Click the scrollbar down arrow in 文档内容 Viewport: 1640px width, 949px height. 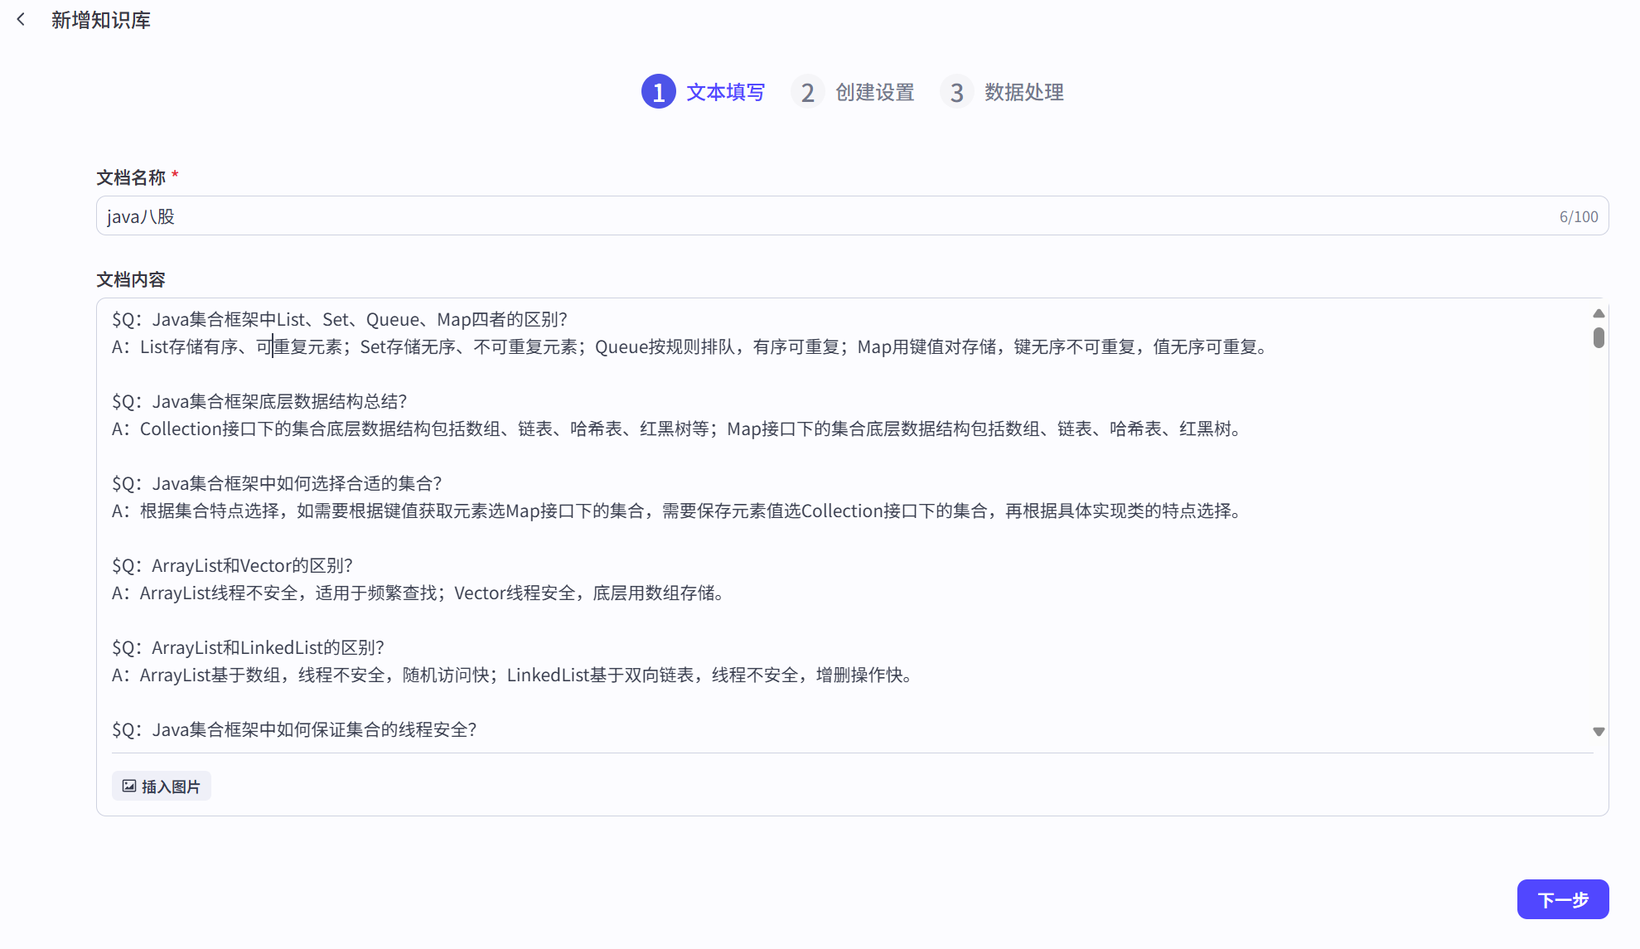(1599, 732)
